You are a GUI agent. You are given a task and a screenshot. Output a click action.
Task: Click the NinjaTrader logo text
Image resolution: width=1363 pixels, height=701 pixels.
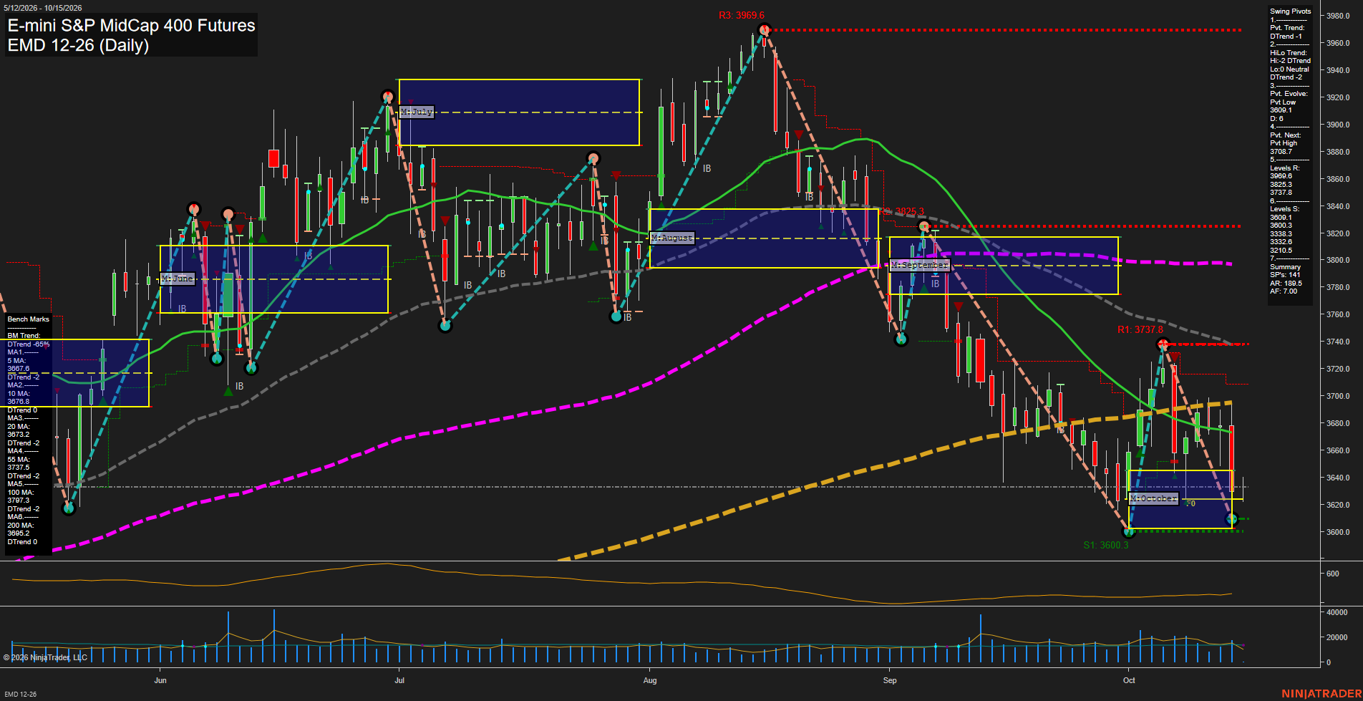1321,694
